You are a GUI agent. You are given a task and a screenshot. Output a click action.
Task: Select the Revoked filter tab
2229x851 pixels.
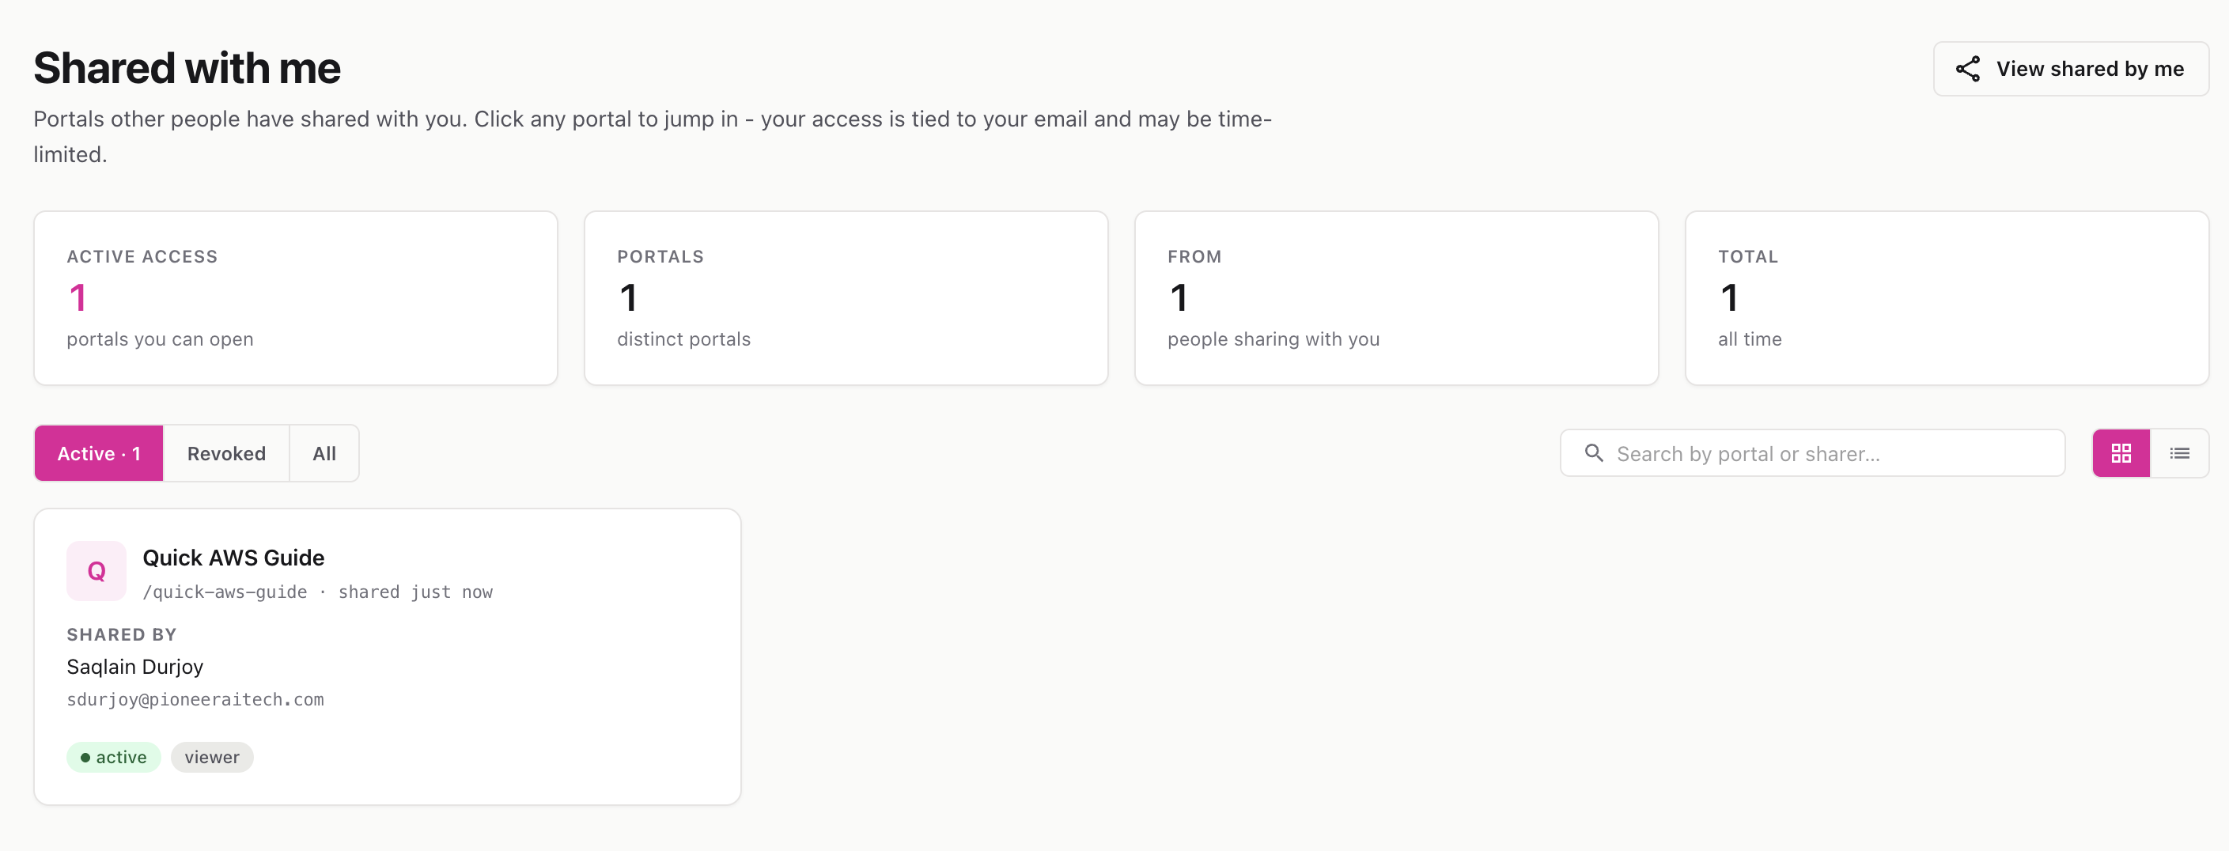tap(226, 453)
